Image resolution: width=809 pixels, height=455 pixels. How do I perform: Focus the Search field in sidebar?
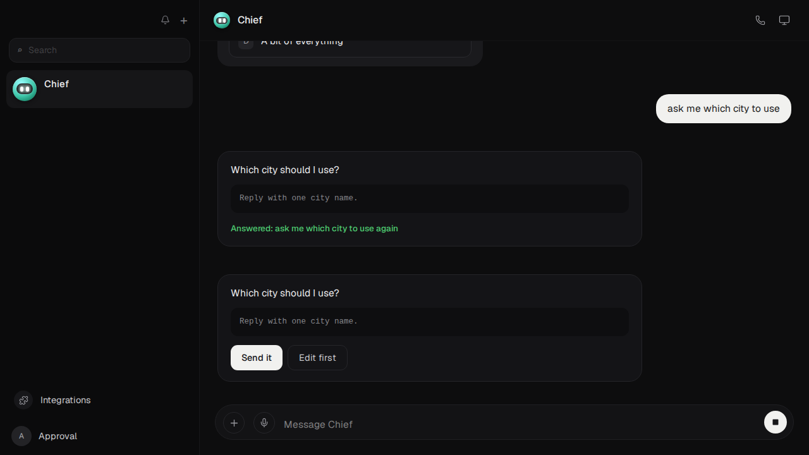[99, 50]
